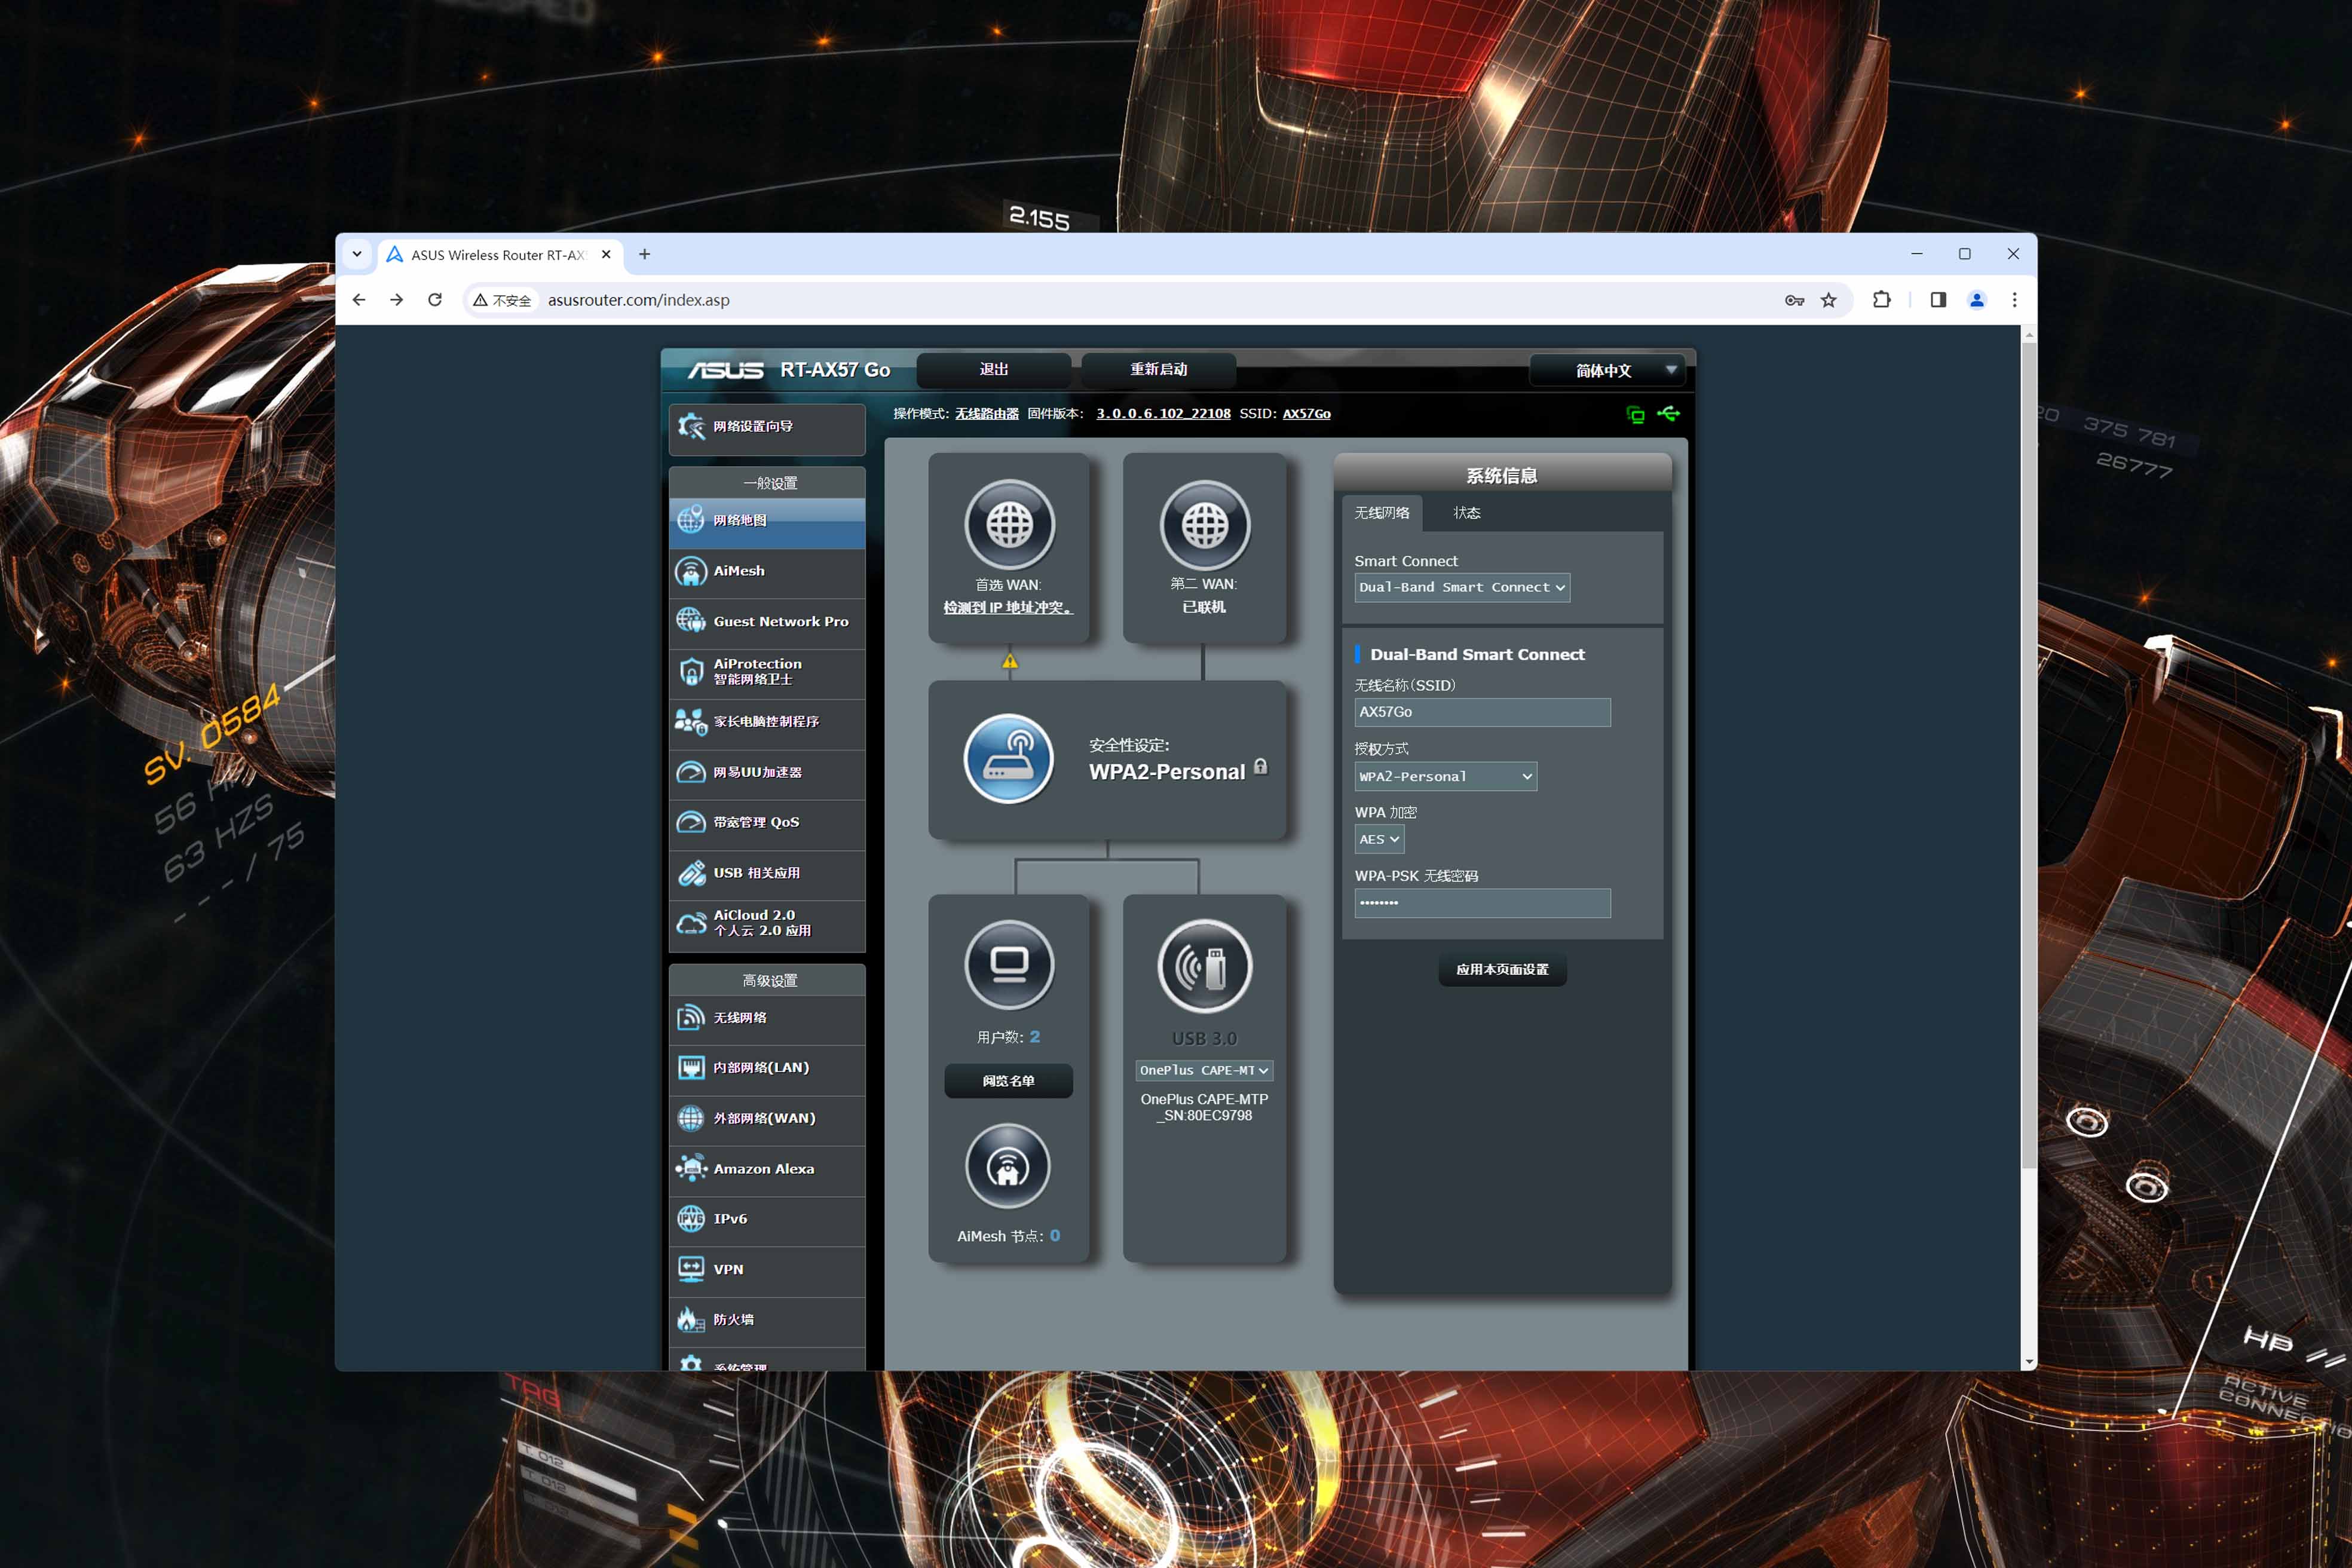Expand the Smart Connect dropdown
Screen dimensions: 2352x1568
[x=1462, y=588]
